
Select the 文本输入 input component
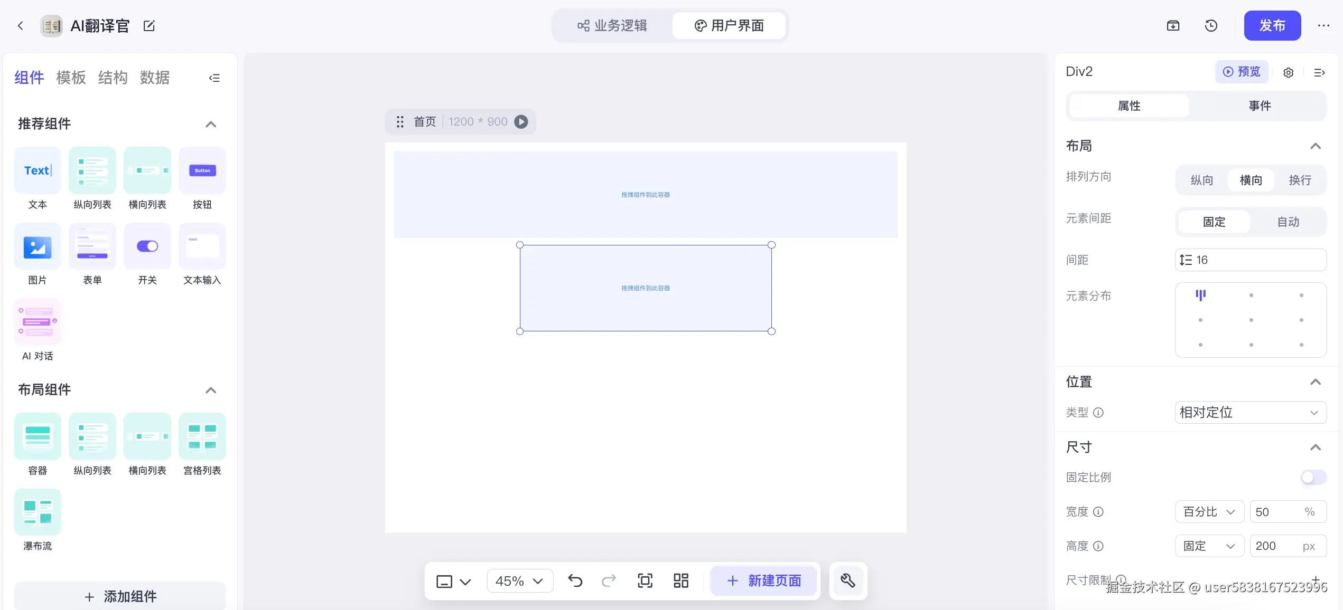[202, 255]
